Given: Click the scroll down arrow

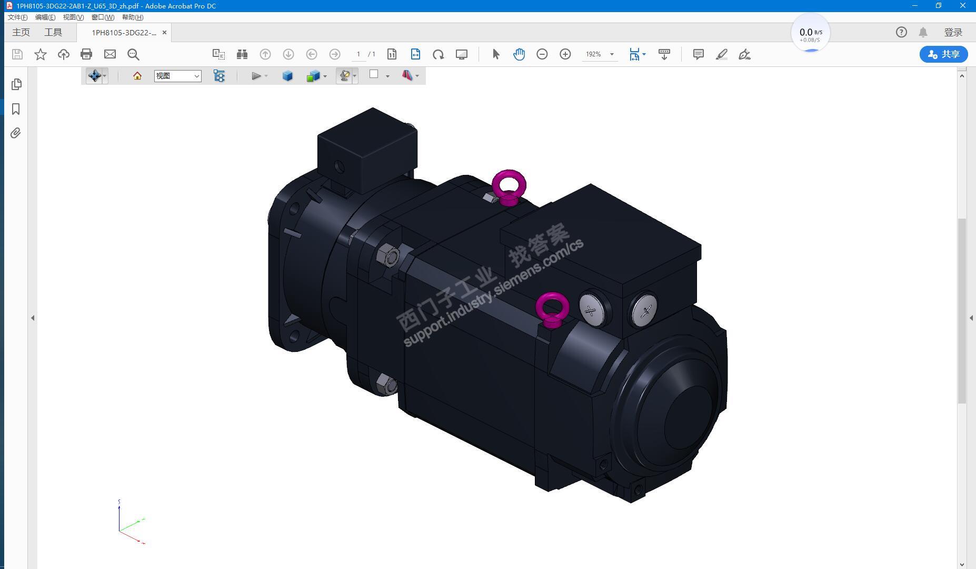Looking at the screenshot, I should 962,564.
